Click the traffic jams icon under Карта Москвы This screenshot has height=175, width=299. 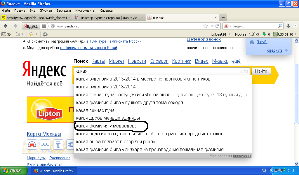coord(45,145)
